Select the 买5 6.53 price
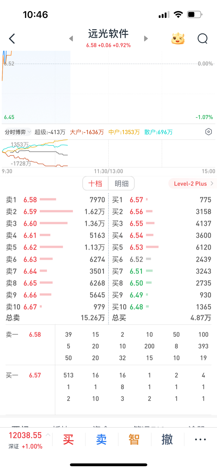This screenshot has width=217, height=471. point(136,247)
